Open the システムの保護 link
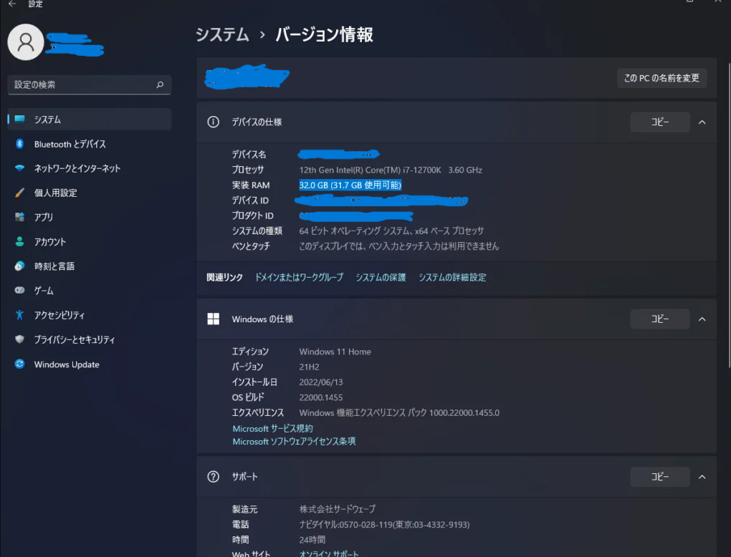The width and height of the screenshot is (731, 557). click(x=381, y=277)
